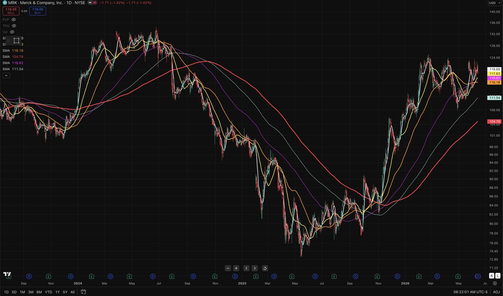Click the TradingView logo icon

[7, 274]
